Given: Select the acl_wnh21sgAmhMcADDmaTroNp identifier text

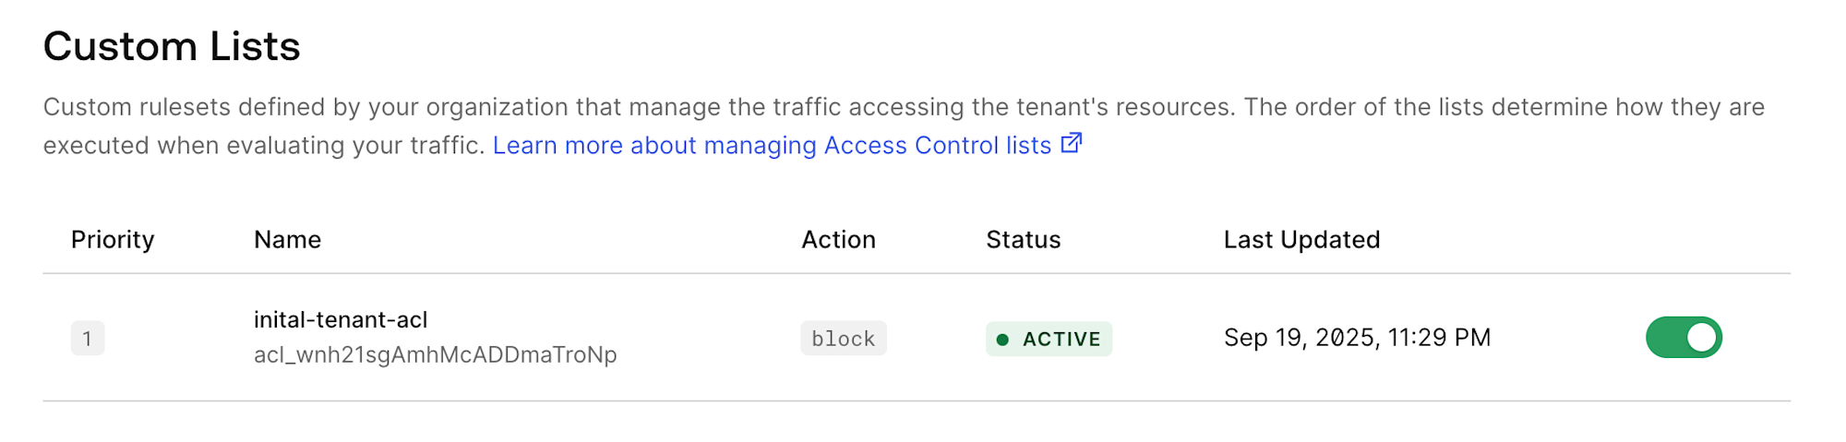Looking at the screenshot, I should [x=435, y=354].
